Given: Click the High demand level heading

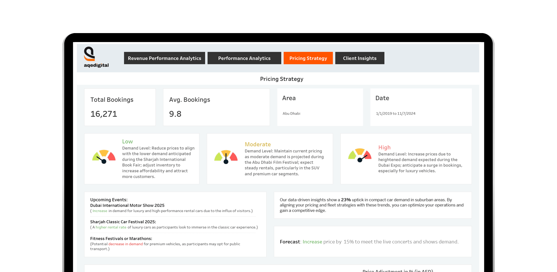Looking at the screenshot, I should pyautogui.click(x=384, y=148).
